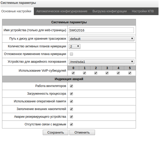Uncheck VoIP submodule 5 checkbox

pos(130,73)
